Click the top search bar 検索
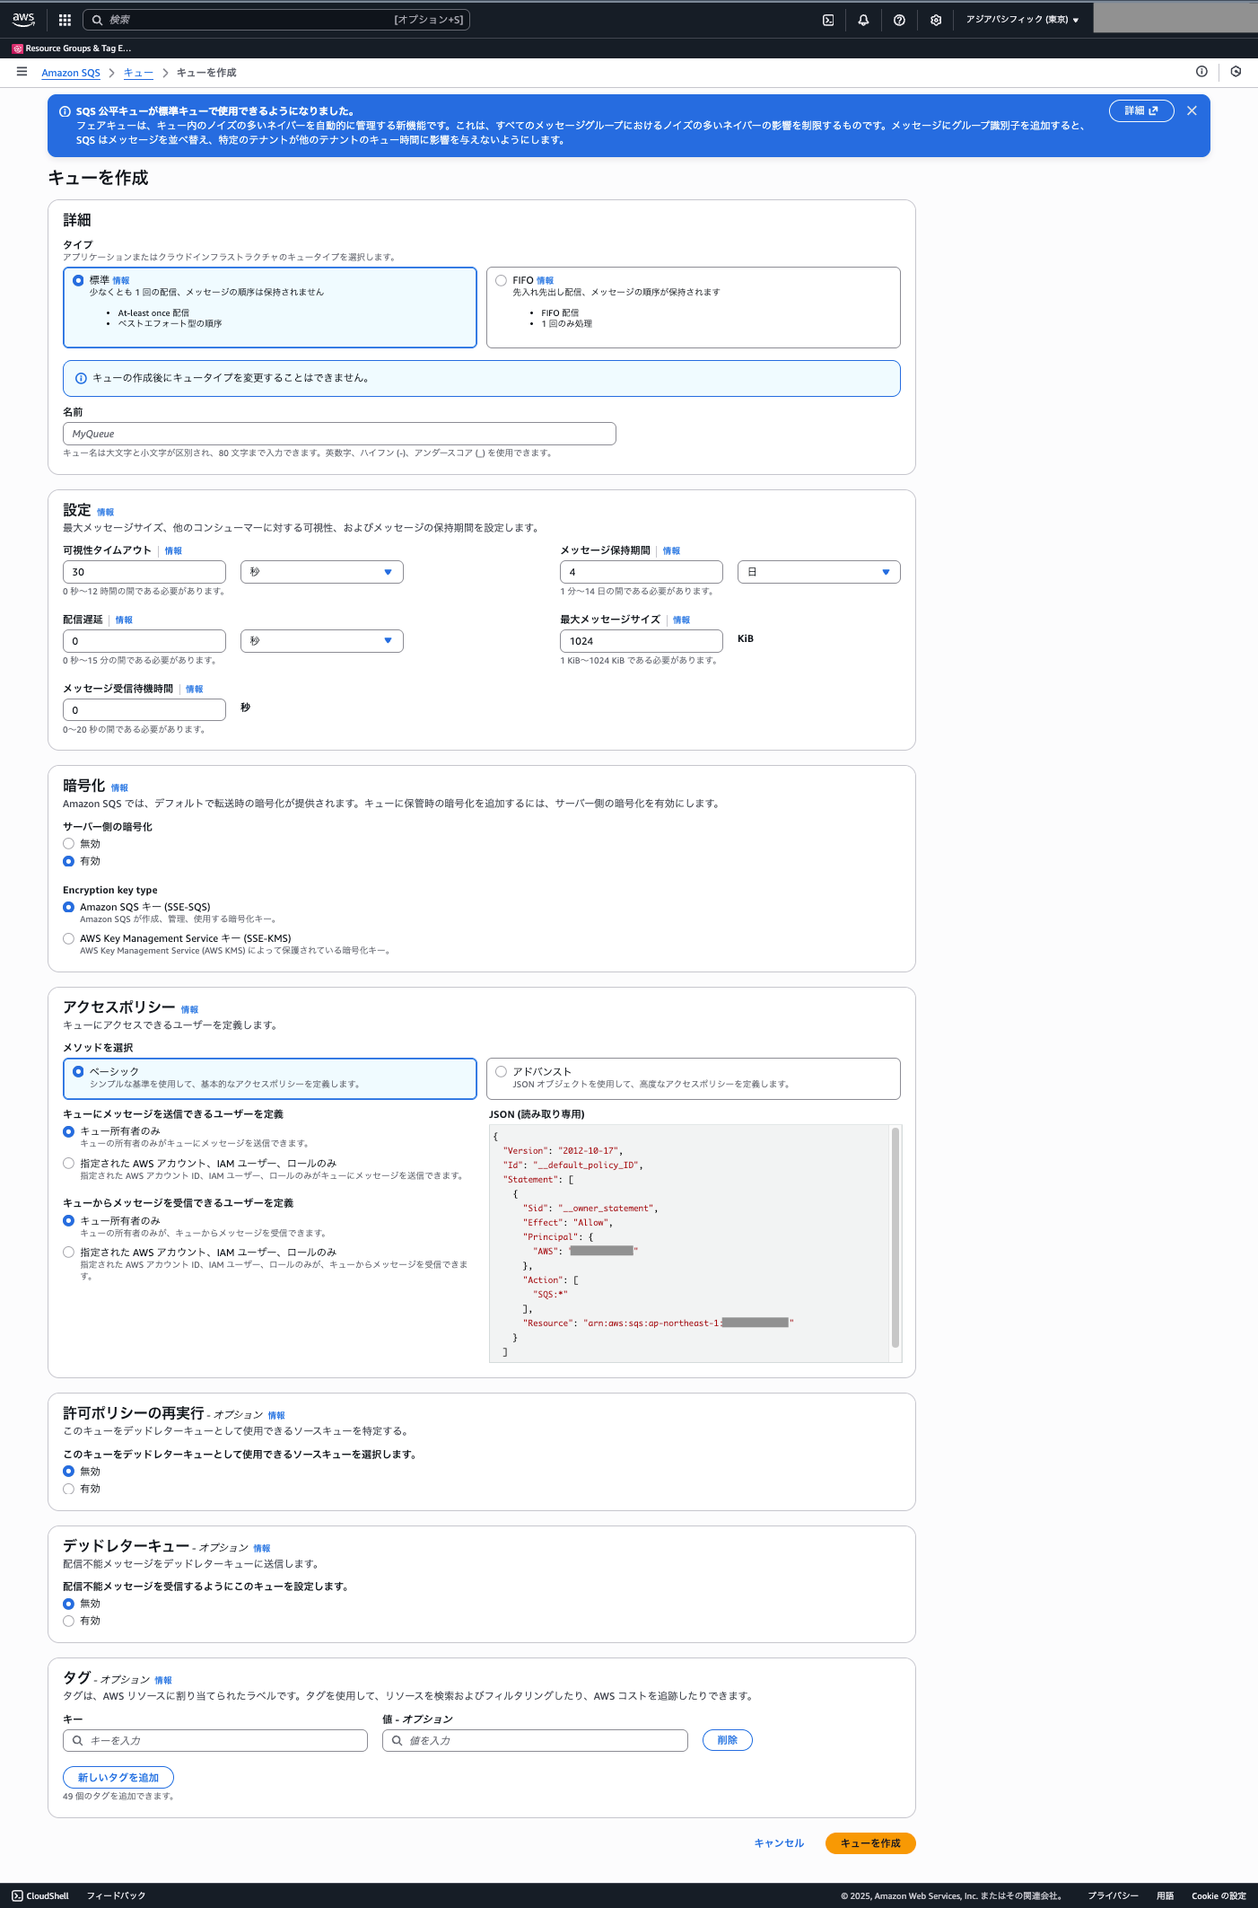1258x1908 pixels. [x=276, y=20]
